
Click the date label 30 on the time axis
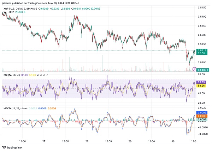173,141
